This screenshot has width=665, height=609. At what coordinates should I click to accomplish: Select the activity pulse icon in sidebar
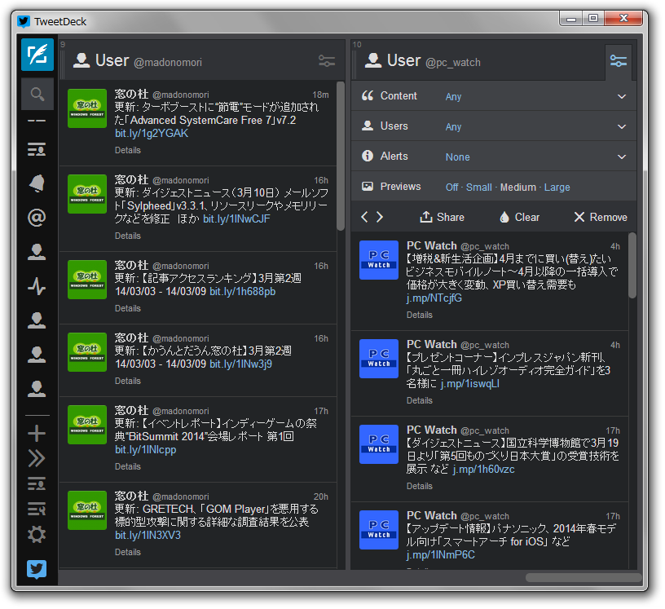click(35, 287)
